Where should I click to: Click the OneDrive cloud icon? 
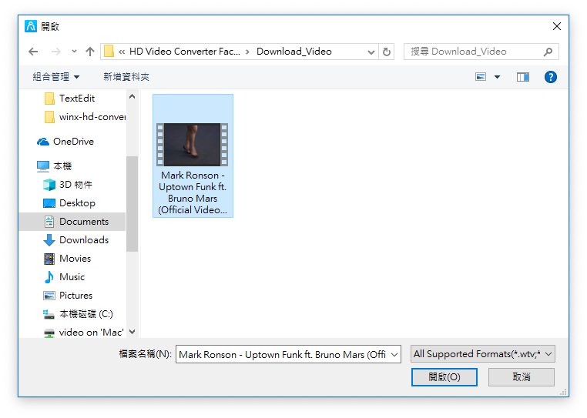tap(43, 142)
